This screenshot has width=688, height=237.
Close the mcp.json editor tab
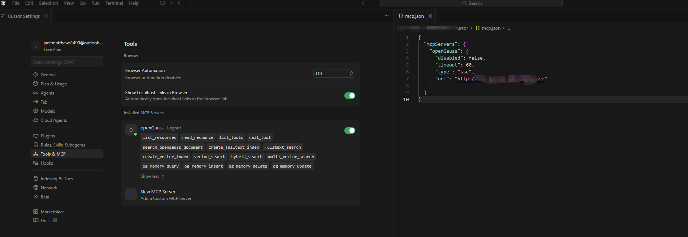coord(430,16)
